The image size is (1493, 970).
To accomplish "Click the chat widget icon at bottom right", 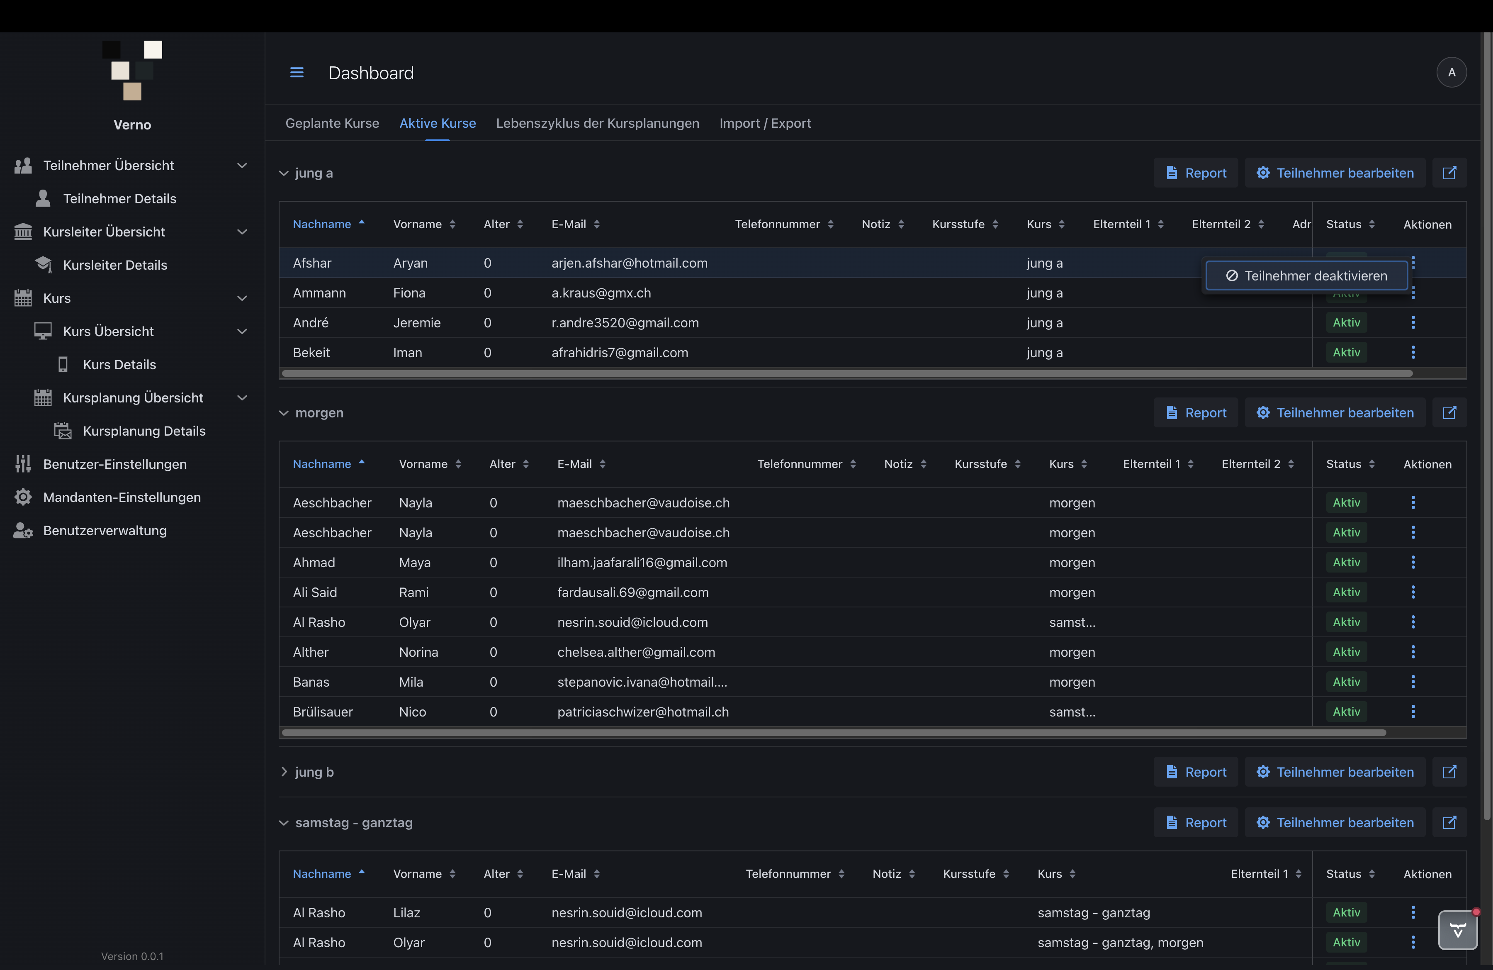I will pyautogui.click(x=1458, y=930).
